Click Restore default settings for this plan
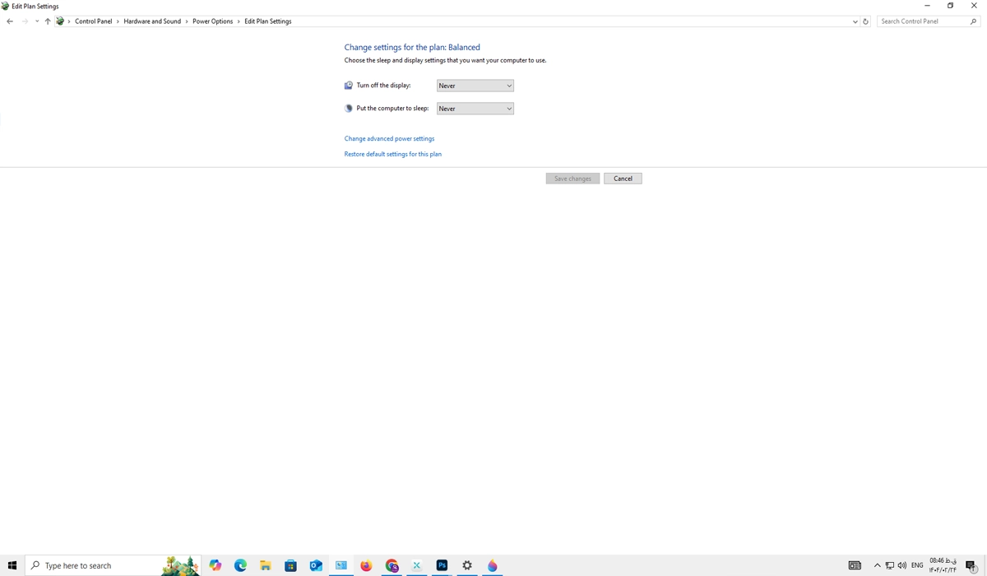The width and height of the screenshot is (987, 576). pos(392,154)
